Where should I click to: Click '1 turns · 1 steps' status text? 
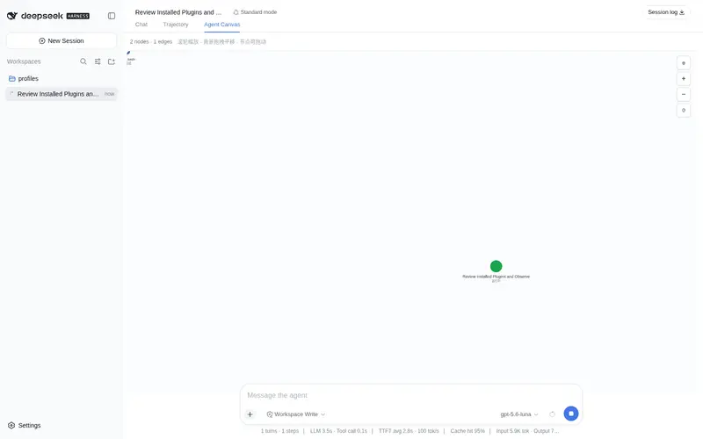279,431
